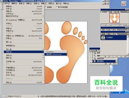Click the History panel trash icon

pyautogui.click(x=114, y=64)
